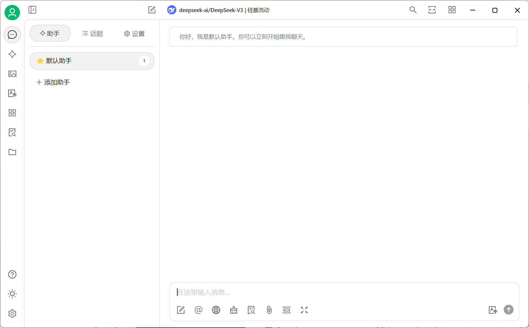The width and height of the screenshot is (529, 328).
Task: Open the mini programs grid in the sidebar
Action: click(x=12, y=113)
